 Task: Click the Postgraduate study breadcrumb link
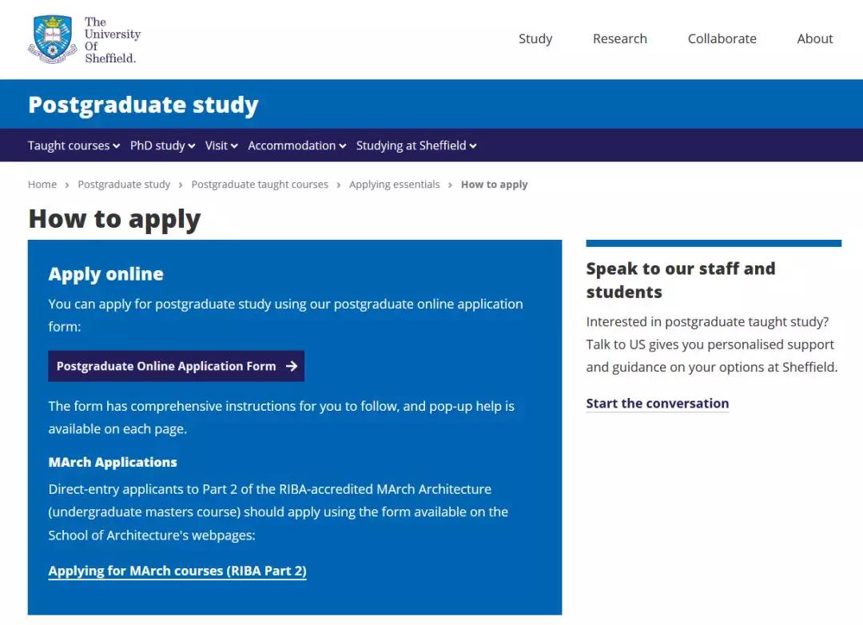coord(124,185)
